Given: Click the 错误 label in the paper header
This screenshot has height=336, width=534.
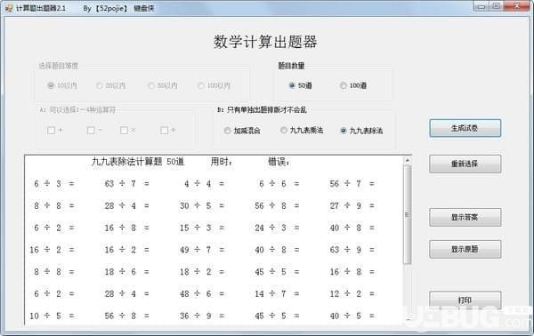Looking at the screenshot, I should (x=279, y=162).
